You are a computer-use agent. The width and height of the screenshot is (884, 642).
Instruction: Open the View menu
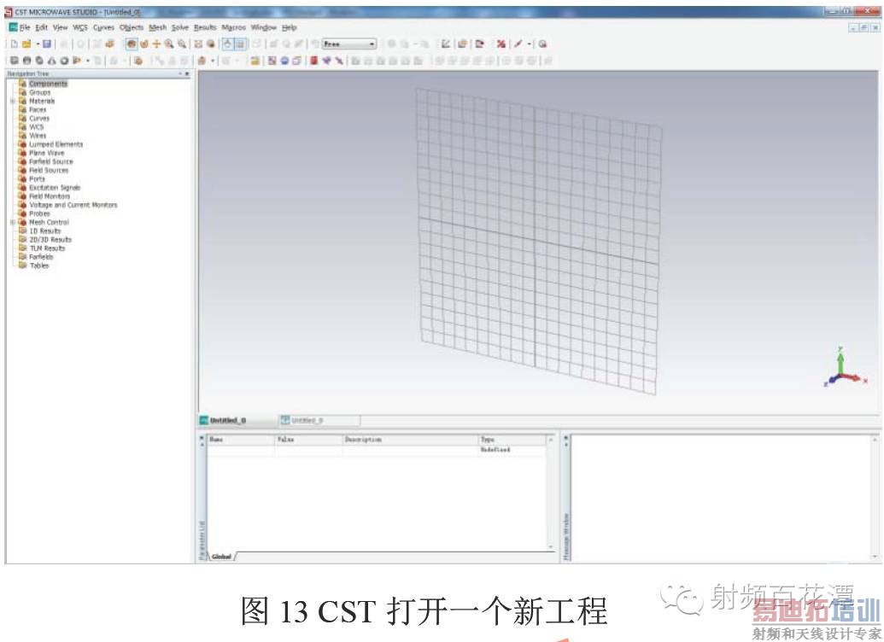coord(61,27)
